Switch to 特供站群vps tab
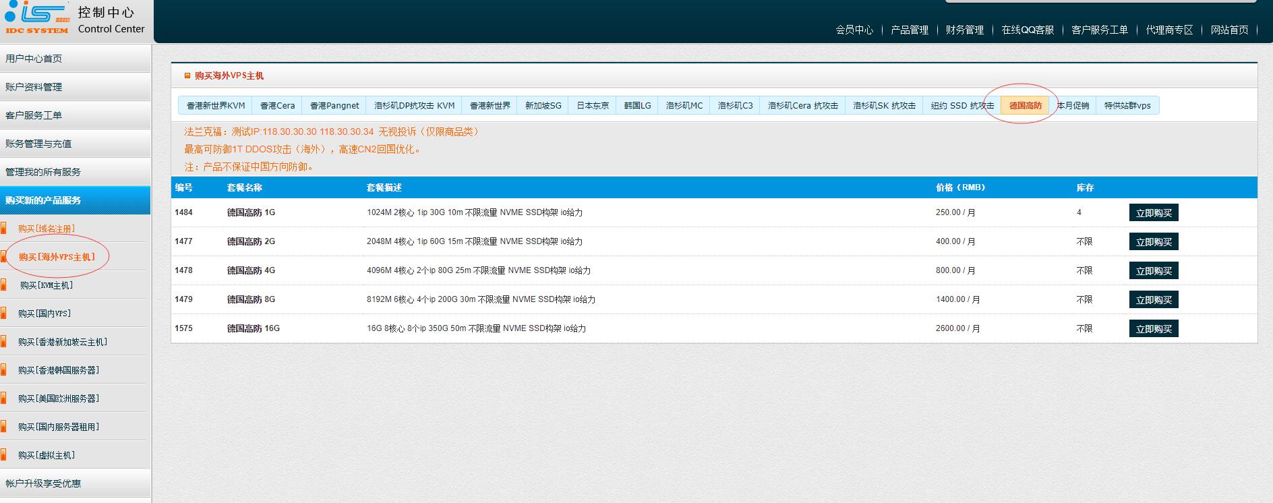 coord(1127,106)
